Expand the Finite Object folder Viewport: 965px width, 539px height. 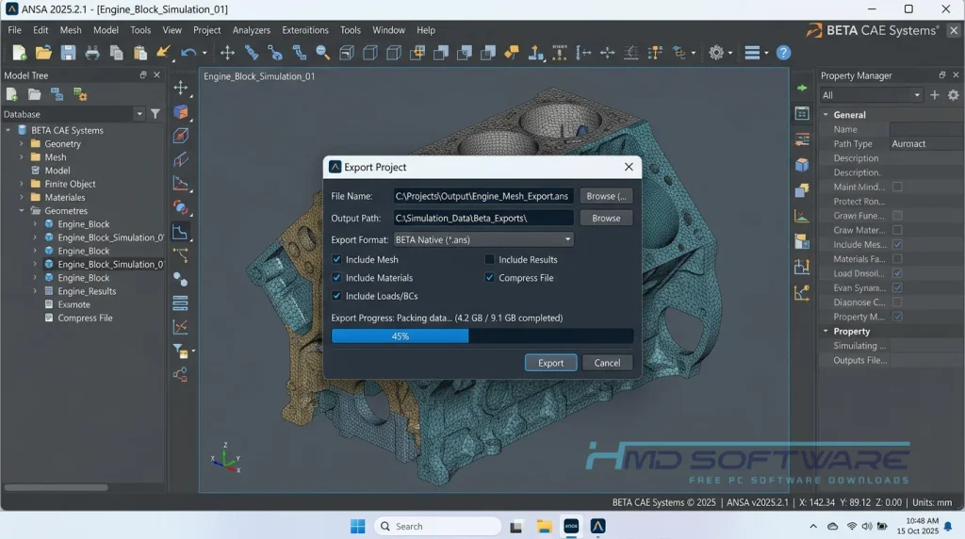point(22,184)
